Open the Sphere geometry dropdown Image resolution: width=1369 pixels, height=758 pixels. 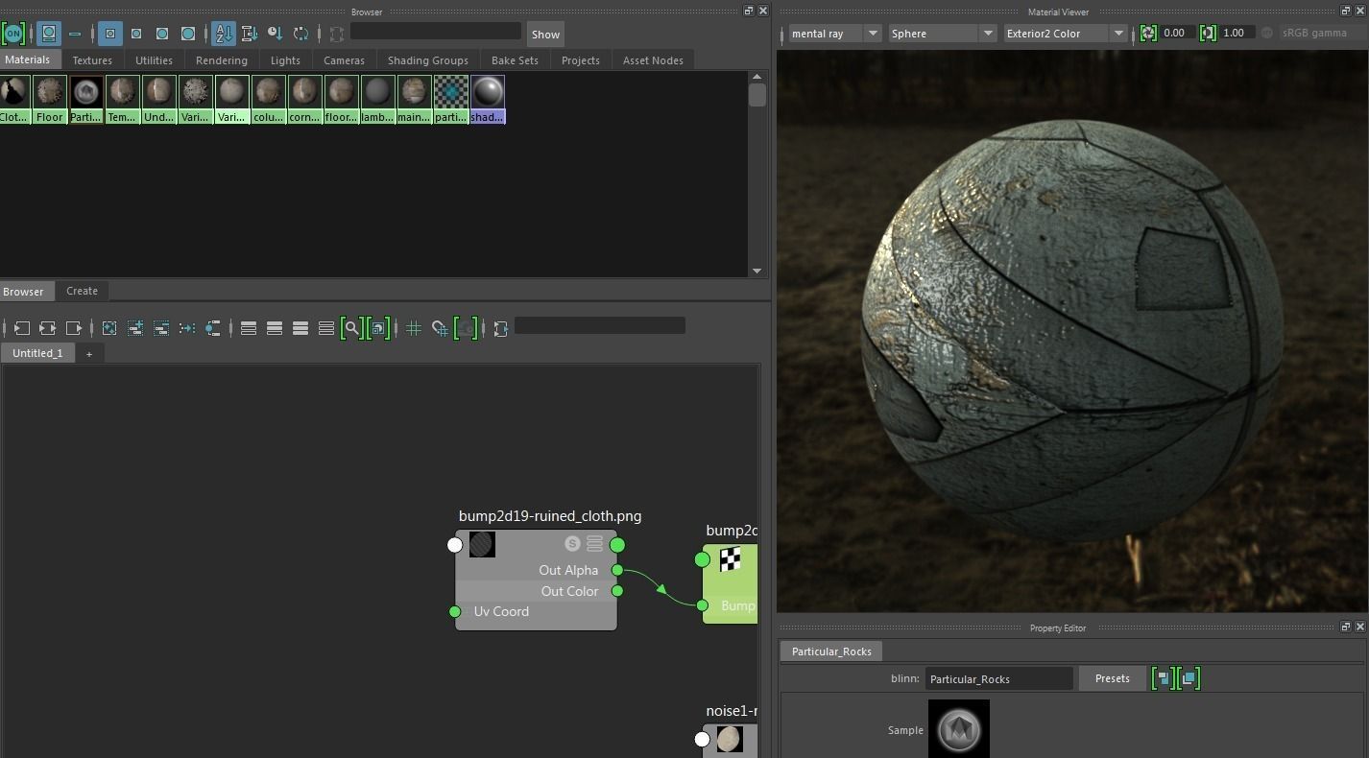click(944, 34)
